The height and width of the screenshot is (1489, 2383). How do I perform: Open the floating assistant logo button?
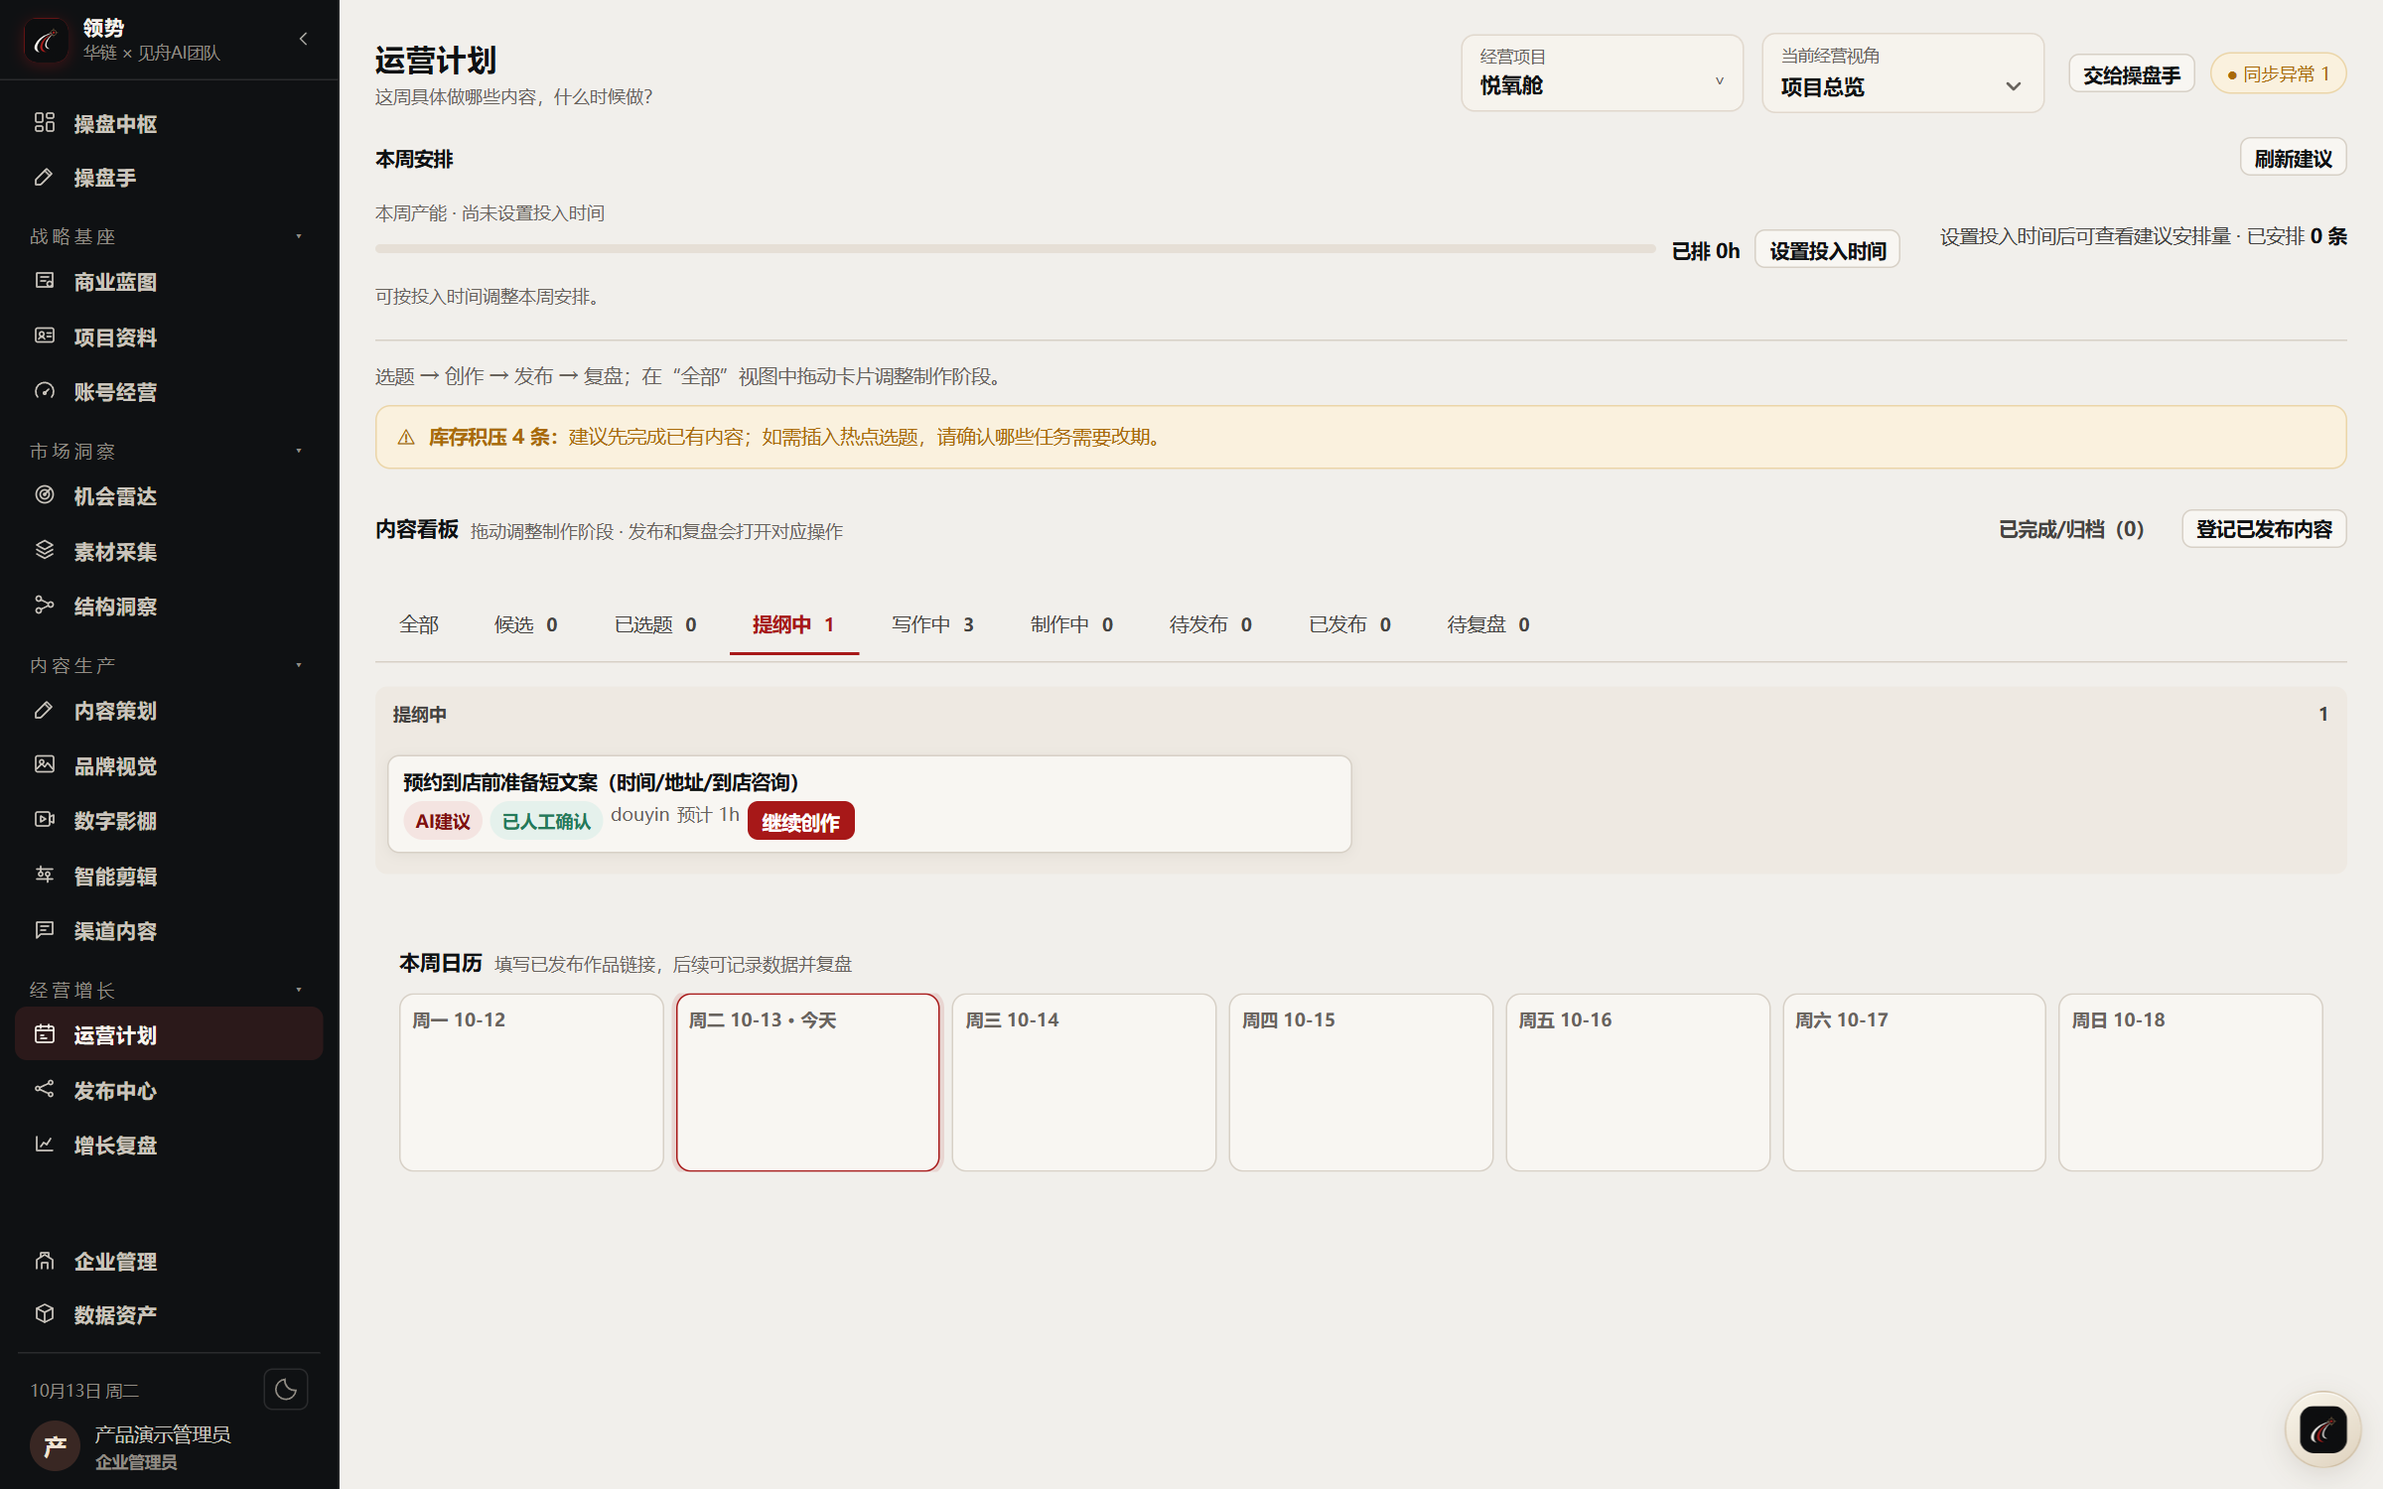pyautogui.click(x=2322, y=1430)
